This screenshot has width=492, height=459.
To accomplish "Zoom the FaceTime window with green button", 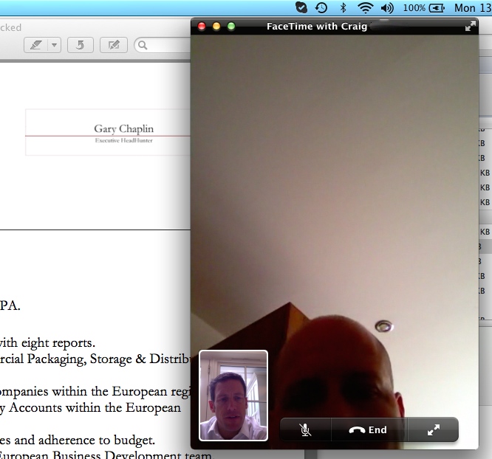I will click(x=230, y=27).
